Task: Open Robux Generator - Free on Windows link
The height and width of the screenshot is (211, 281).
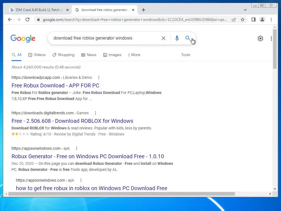Action: coord(88,156)
